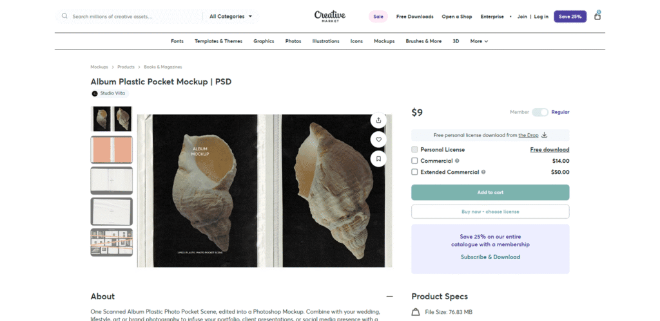The width and height of the screenshot is (660, 321).
Task: Click the Add to cart button
Action: (x=490, y=192)
